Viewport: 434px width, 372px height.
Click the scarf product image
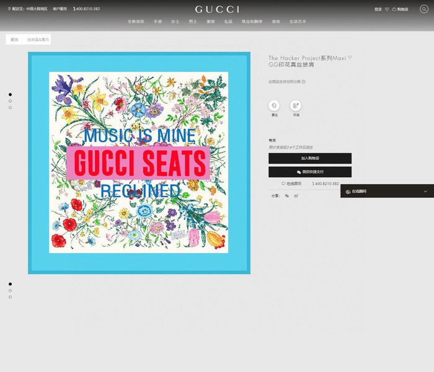point(139,162)
